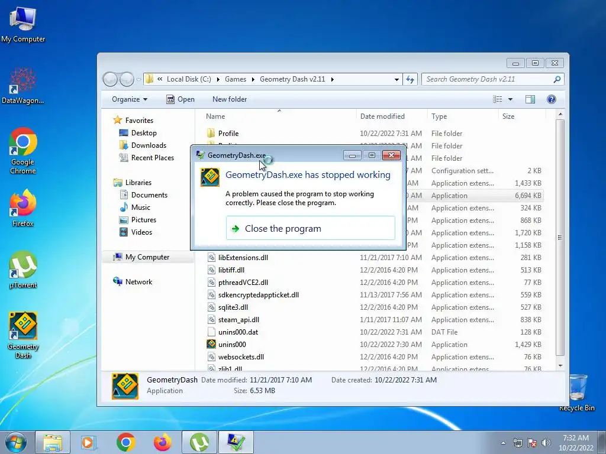Change the view icon
The width and height of the screenshot is (606, 454).
[497, 99]
